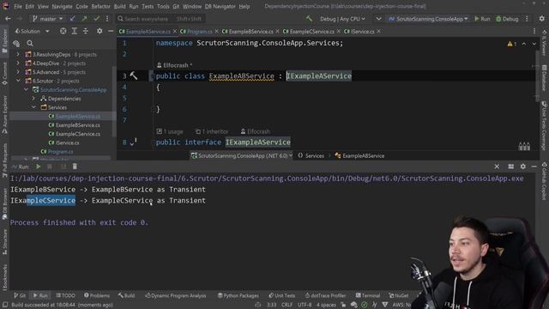549x309 pixels.
Task: Click the Solution explorer search magnifier
Action: coord(30,43)
